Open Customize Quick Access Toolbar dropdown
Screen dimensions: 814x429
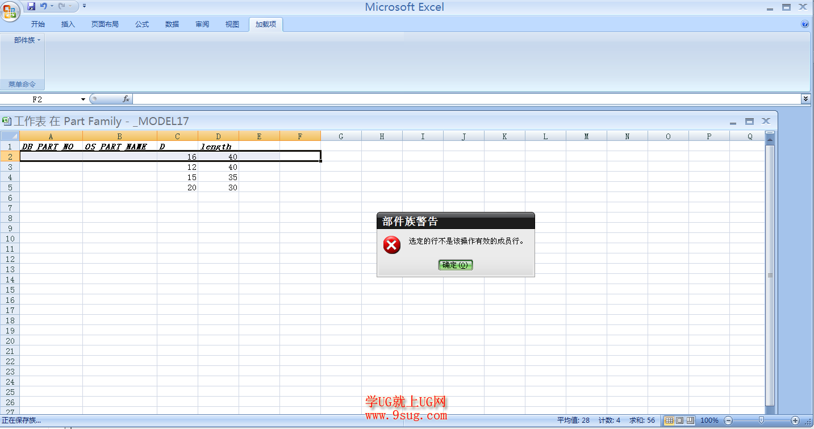click(x=84, y=6)
